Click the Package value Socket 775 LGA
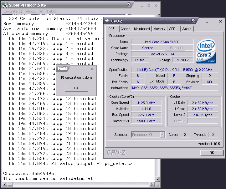The width and height of the screenshot is (226, 189). point(162,54)
